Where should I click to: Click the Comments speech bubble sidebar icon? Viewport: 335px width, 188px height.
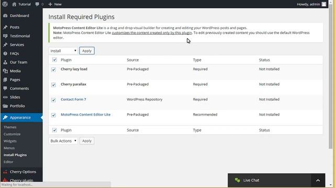pos(5,88)
